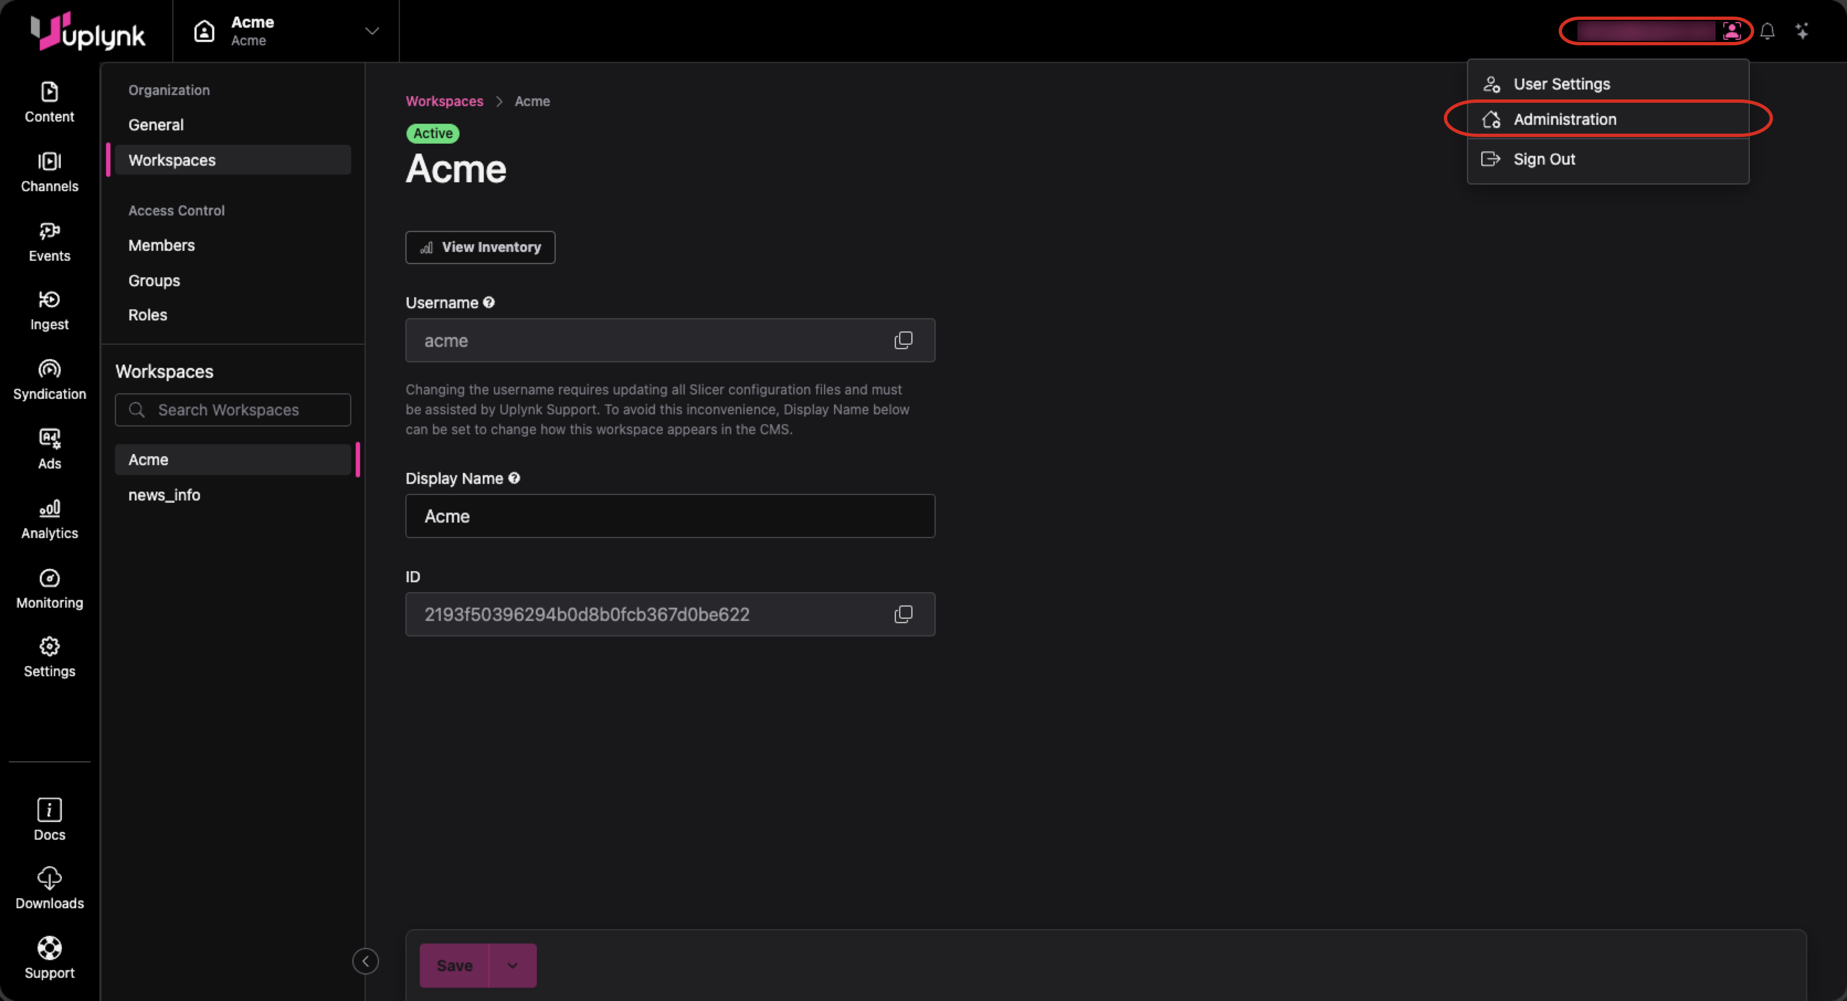
Task: Copy the username field value
Action: click(x=903, y=341)
